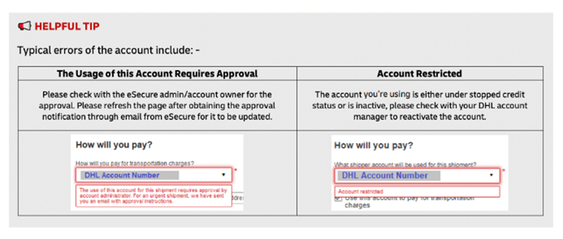Click the HELPFUL TIP heading
The width and height of the screenshot is (563, 239).
pos(67,26)
